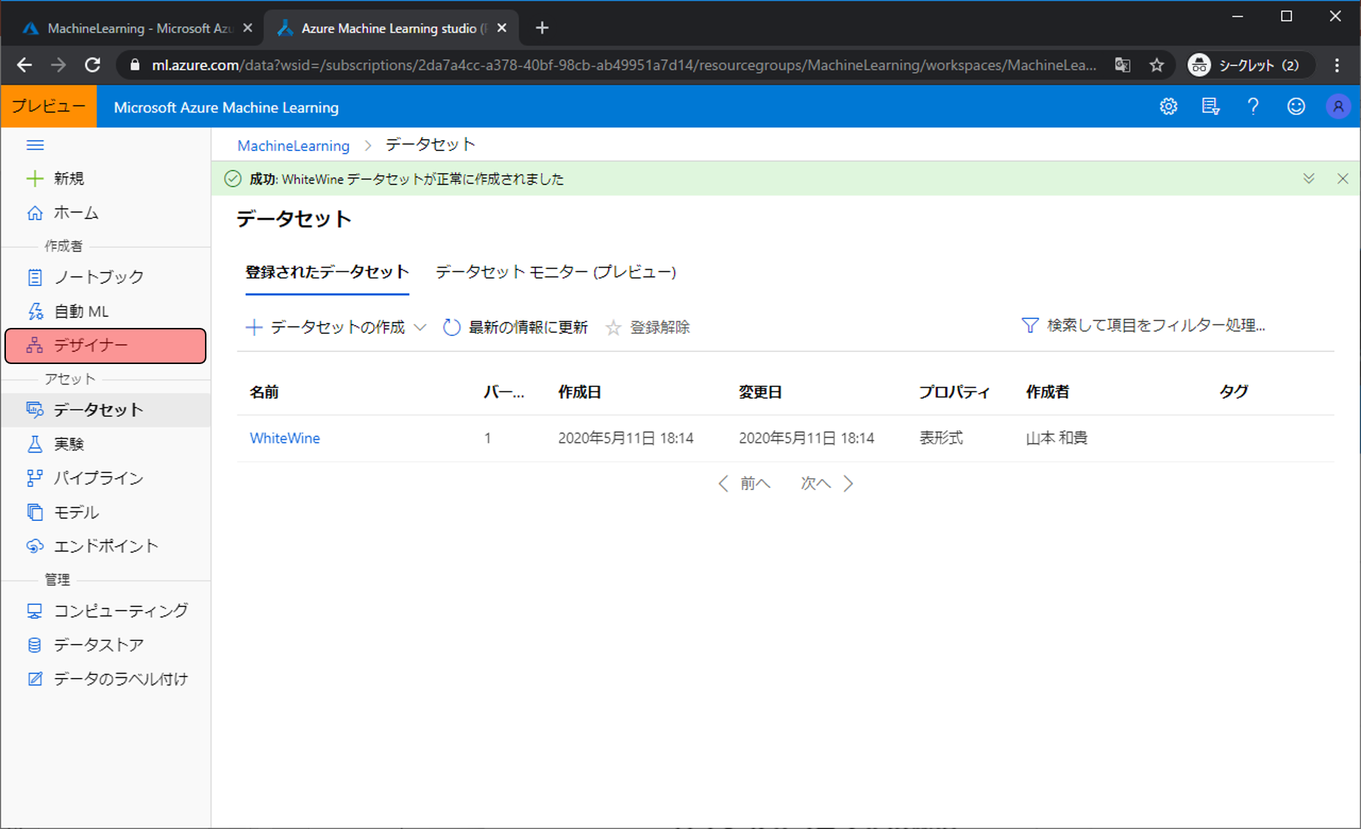Expand the success notification details chevron
The width and height of the screenshot is (1361, 829).
(1309, 179)
